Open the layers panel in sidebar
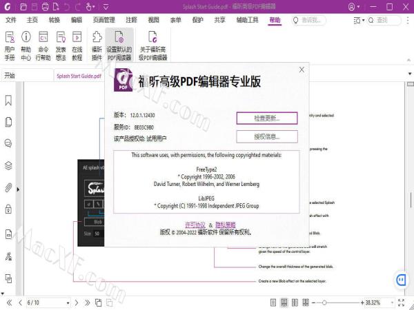Image resolution: width=414 pixels, height=310 pixels. click(8, 165)
